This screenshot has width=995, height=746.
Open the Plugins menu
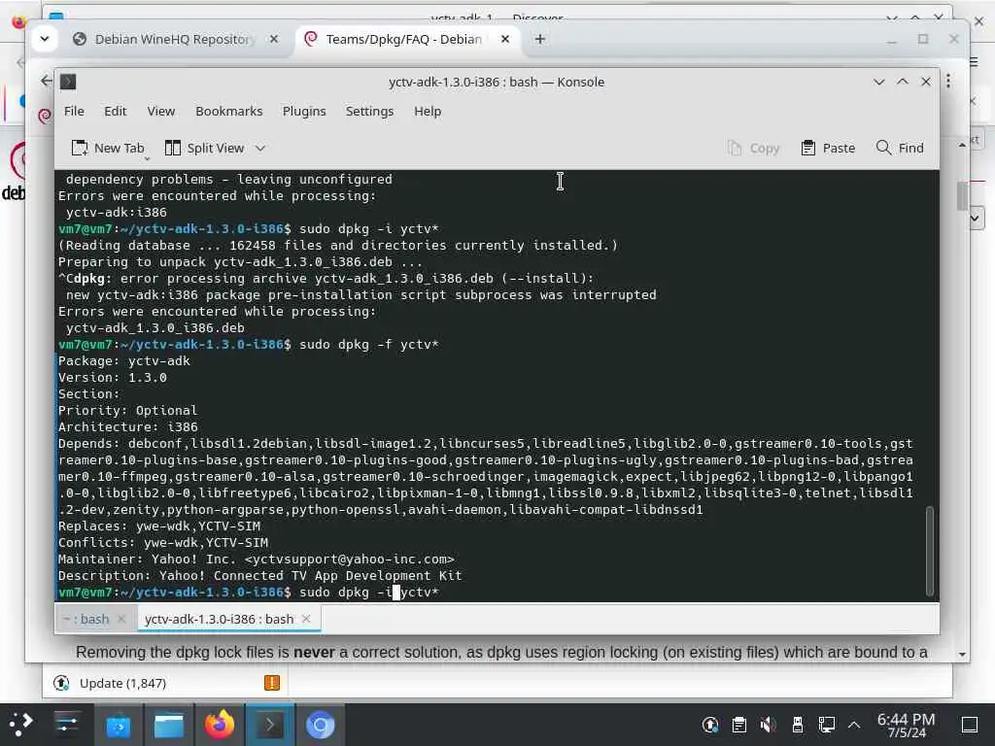pyautogui.click(x=304, y=111)
